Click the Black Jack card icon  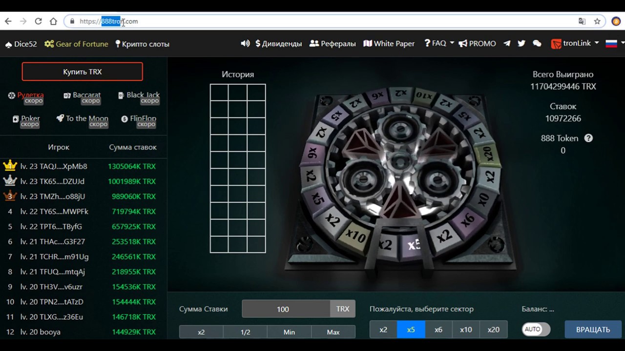121,96
